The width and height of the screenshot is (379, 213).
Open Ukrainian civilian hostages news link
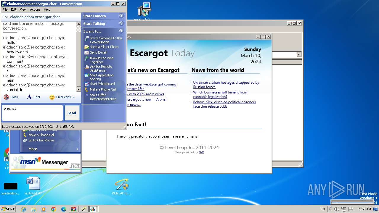point(226,85)
